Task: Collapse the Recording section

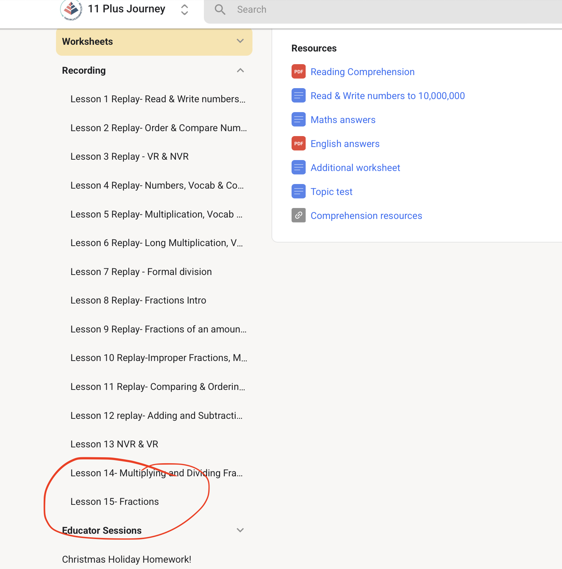Action: (240, 71)
